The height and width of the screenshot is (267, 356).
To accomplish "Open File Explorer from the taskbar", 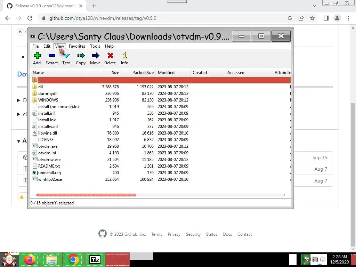I will (x=51, y=260).
